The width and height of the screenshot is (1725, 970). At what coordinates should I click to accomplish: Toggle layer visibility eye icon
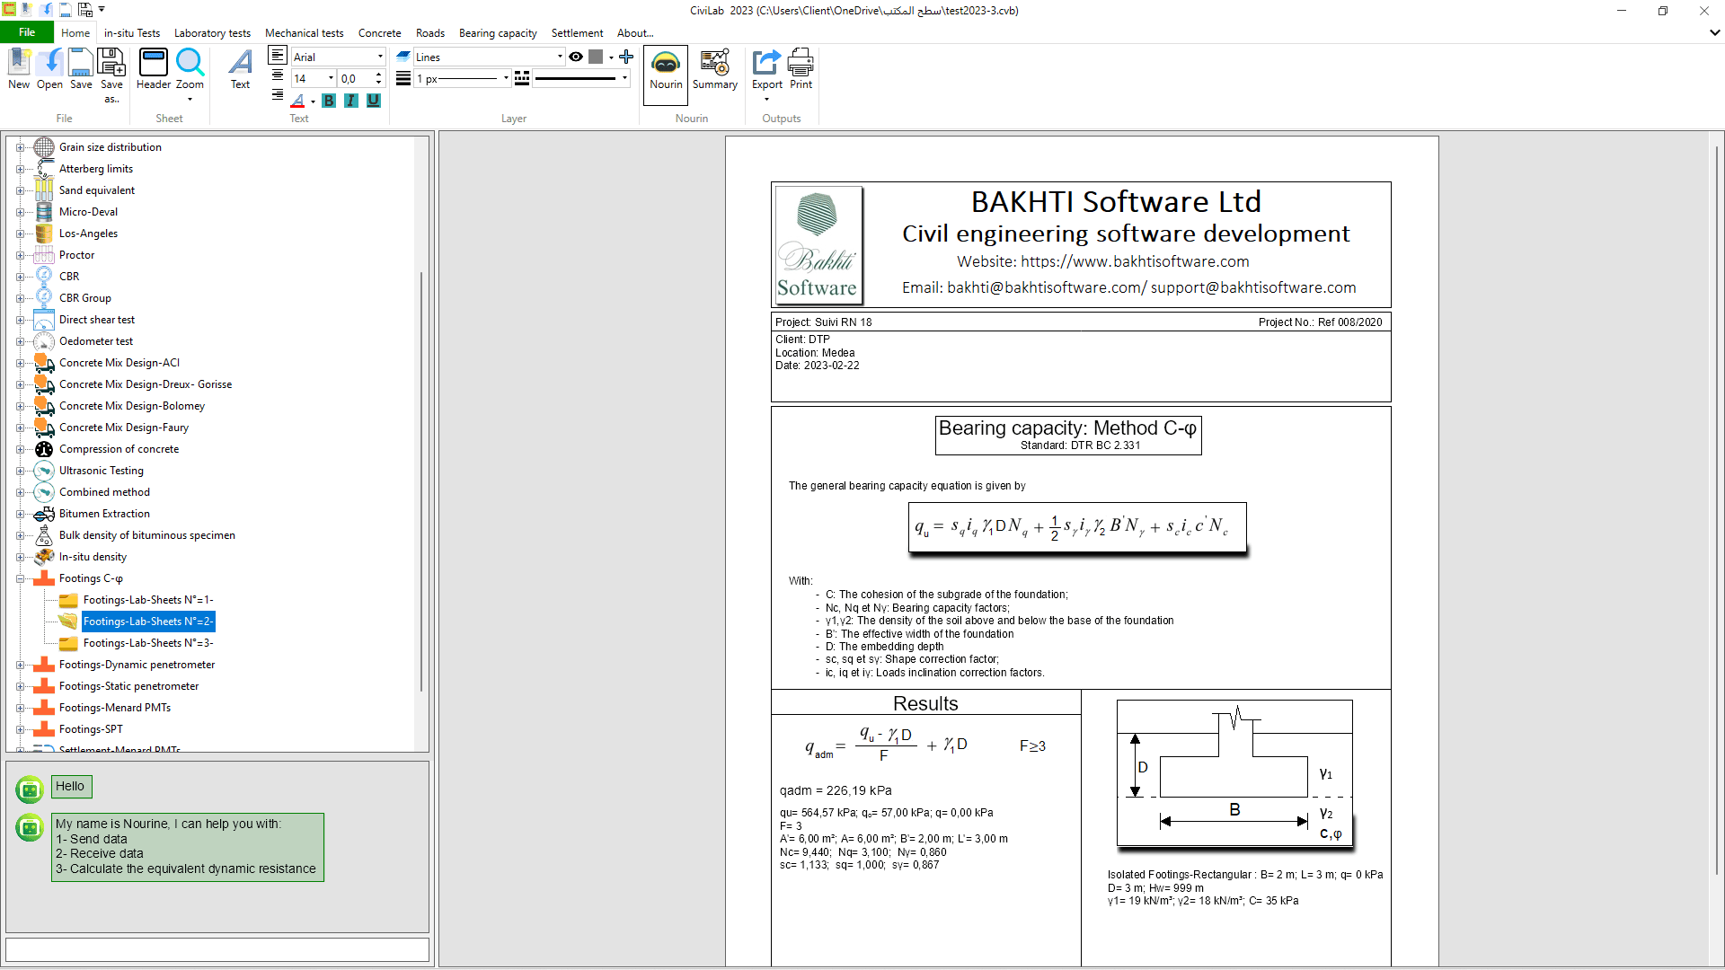point(576,57)
